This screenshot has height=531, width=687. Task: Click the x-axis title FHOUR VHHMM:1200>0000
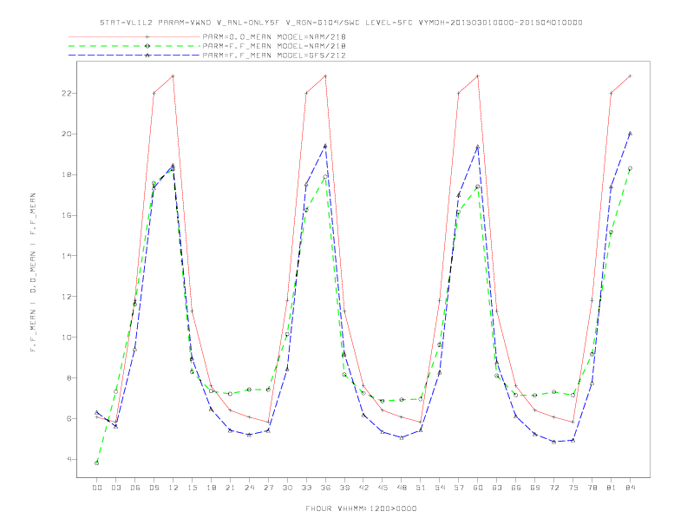tap(361, 508)
